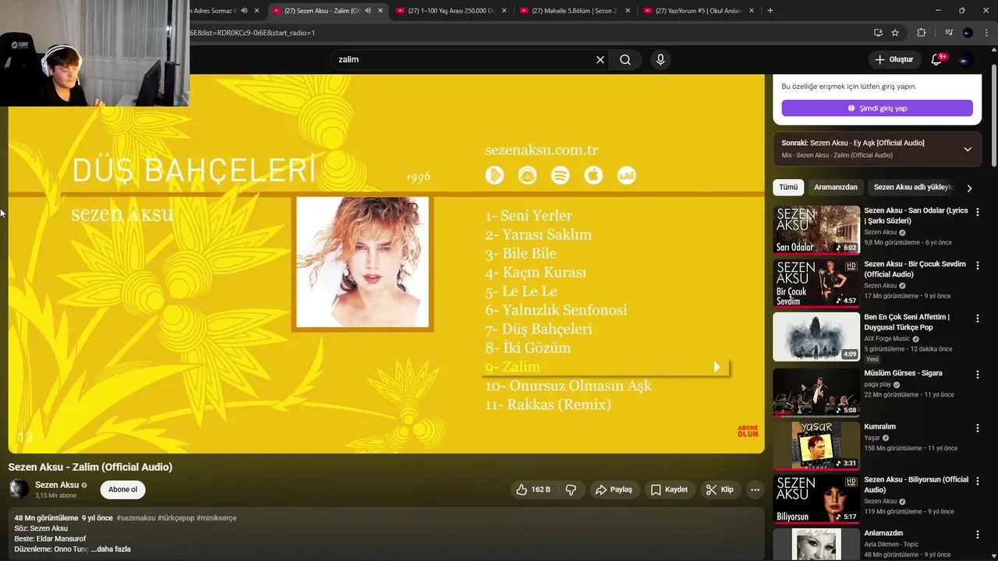Click the page URL in address bar

click(x=253, y=33)
